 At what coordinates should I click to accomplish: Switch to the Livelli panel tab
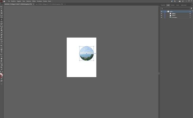click(168, 5)
